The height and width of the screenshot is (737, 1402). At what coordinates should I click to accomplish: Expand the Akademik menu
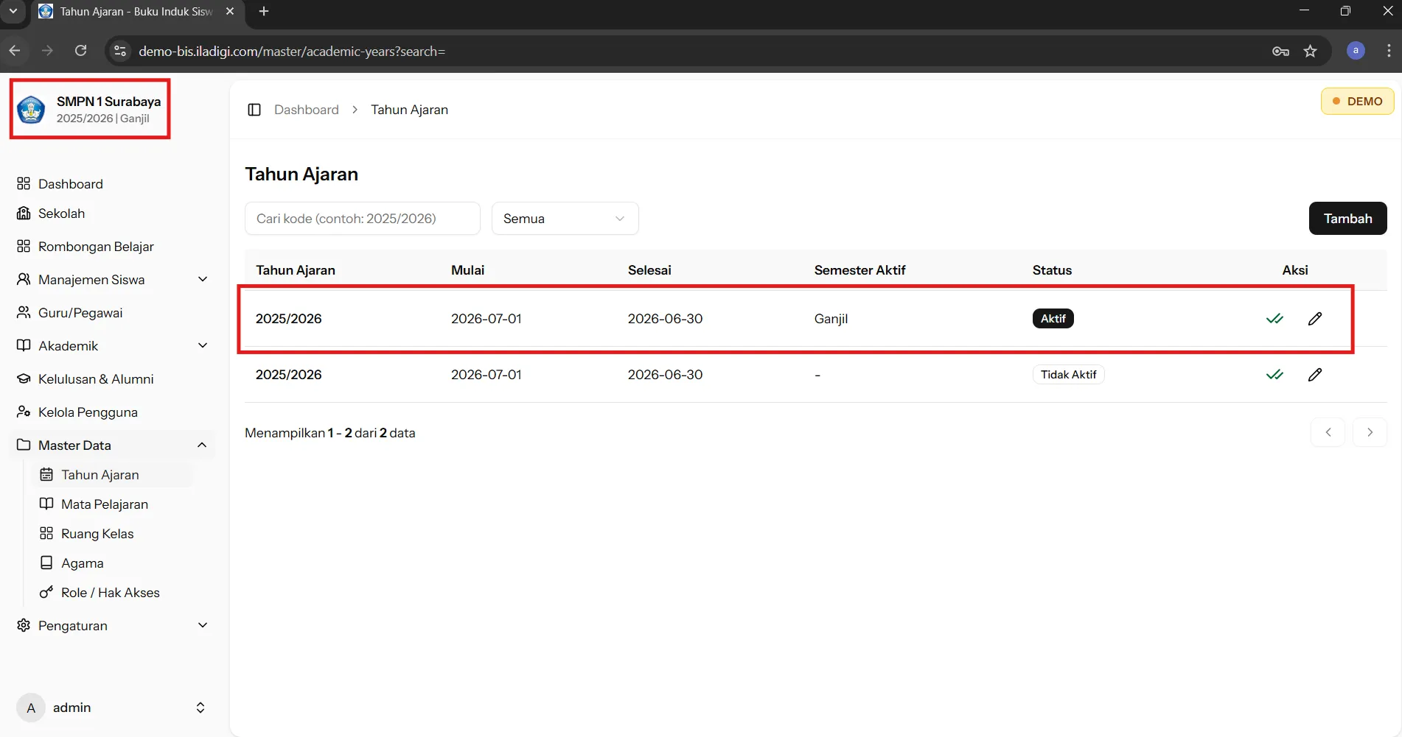click(112, 346)
